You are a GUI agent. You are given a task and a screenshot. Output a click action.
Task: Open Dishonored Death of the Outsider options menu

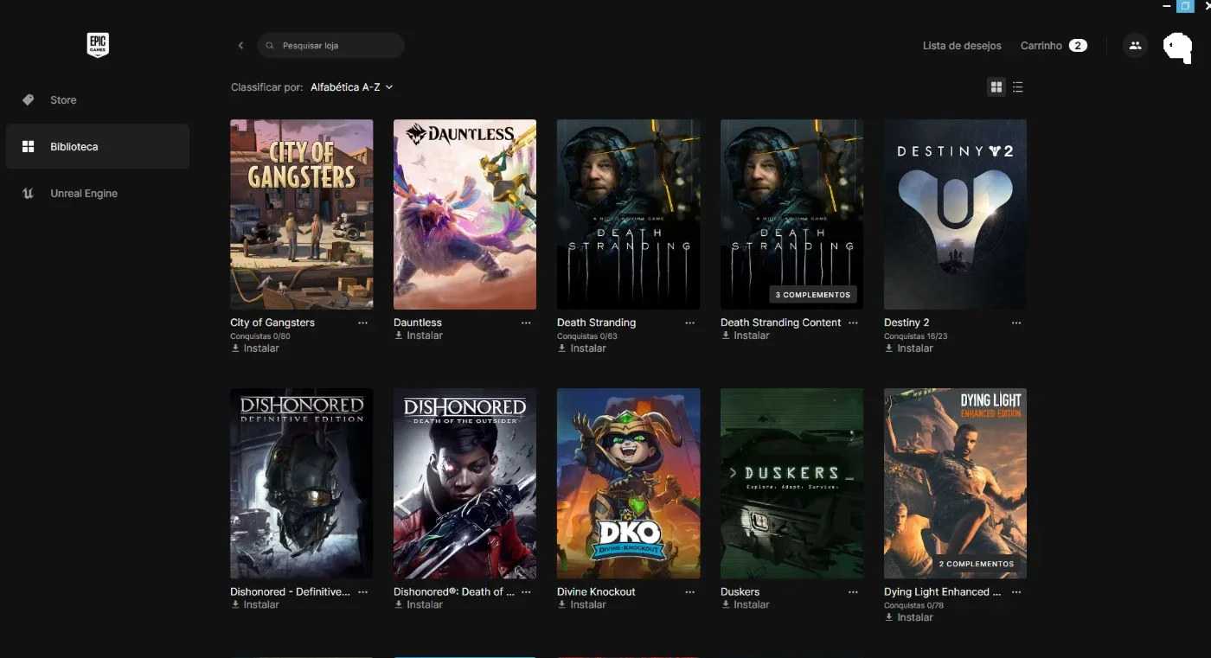[526, 592]
